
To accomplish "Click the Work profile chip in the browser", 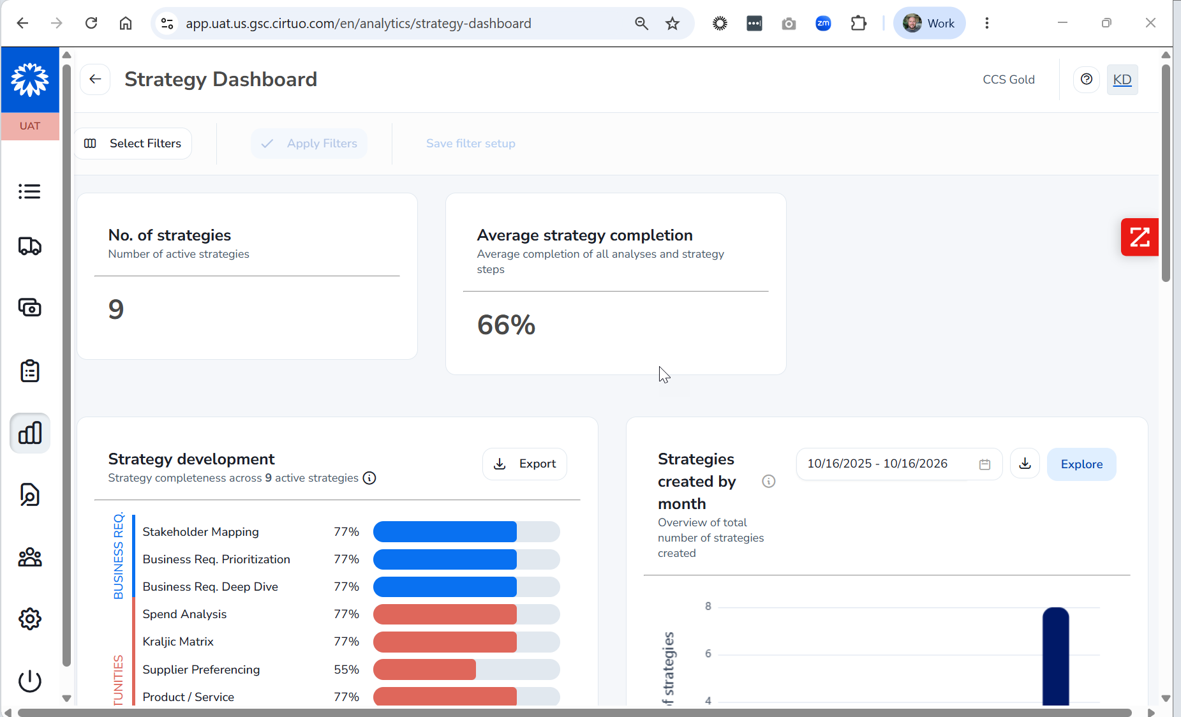I will (x=929, y=24).
